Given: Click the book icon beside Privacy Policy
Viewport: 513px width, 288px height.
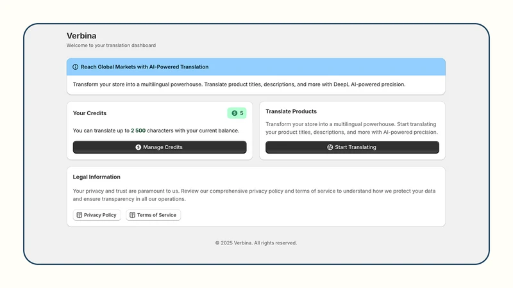Looking at the screenshot, I should (x=79, y=215).
